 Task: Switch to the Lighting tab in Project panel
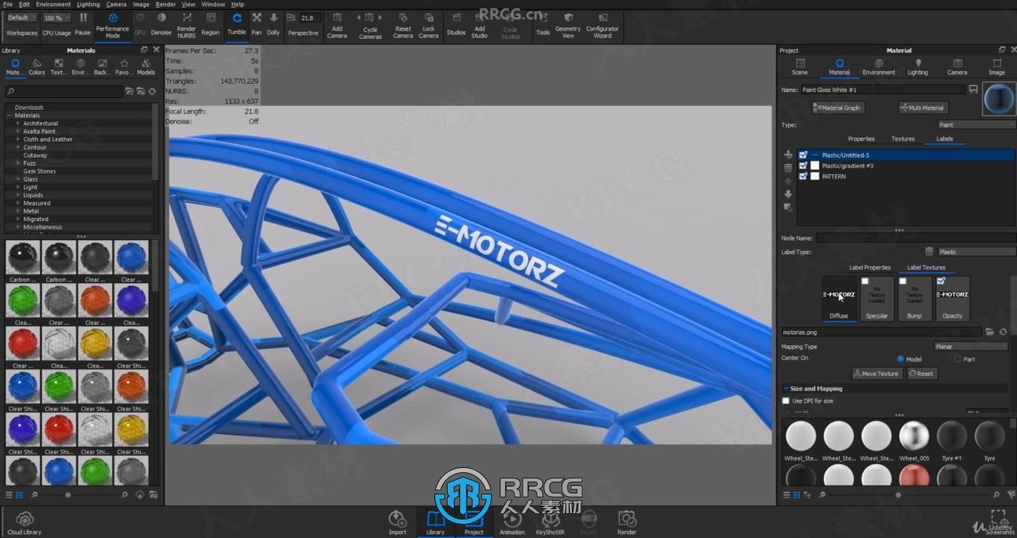point(918,67)
